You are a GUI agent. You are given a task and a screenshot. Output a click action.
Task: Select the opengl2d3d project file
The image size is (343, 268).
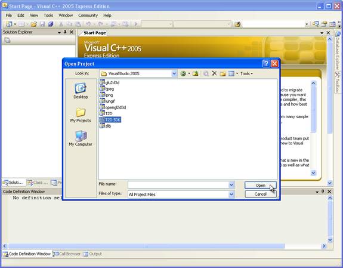click(113, 107)
